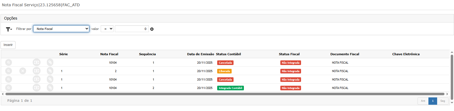Click paperclip icon on the Integrada Contábil row

tap(50, 88)
